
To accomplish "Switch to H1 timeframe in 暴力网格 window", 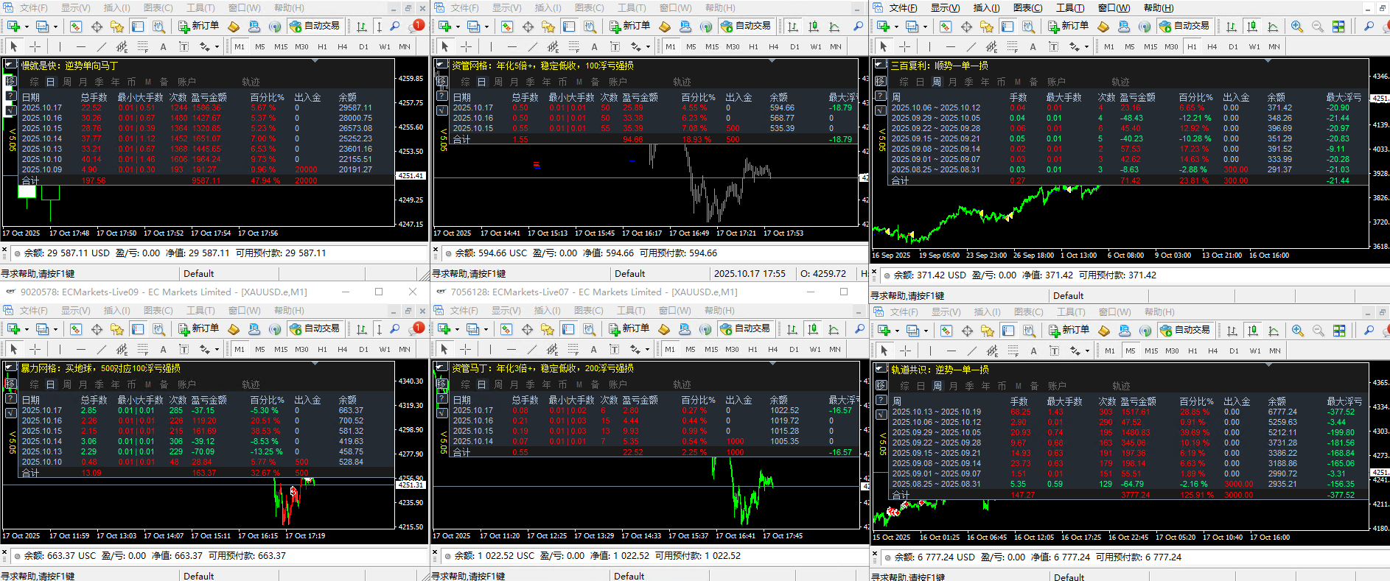I will click(x=322, y=349).
